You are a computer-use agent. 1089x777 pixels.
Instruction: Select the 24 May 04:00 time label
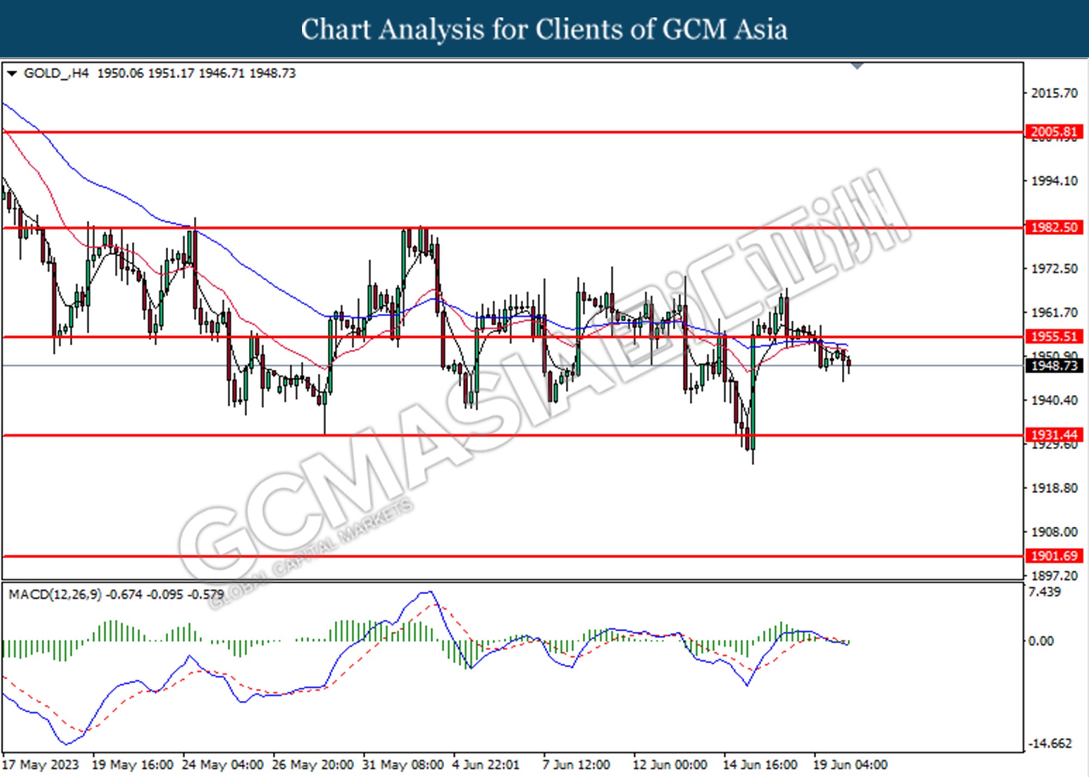tap(223, 765)
